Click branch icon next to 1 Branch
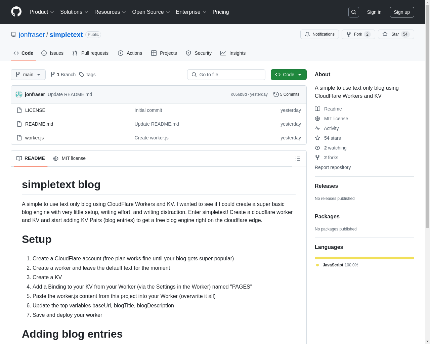The width and height of the screenshot is (430, 344). tap(53, 75)
